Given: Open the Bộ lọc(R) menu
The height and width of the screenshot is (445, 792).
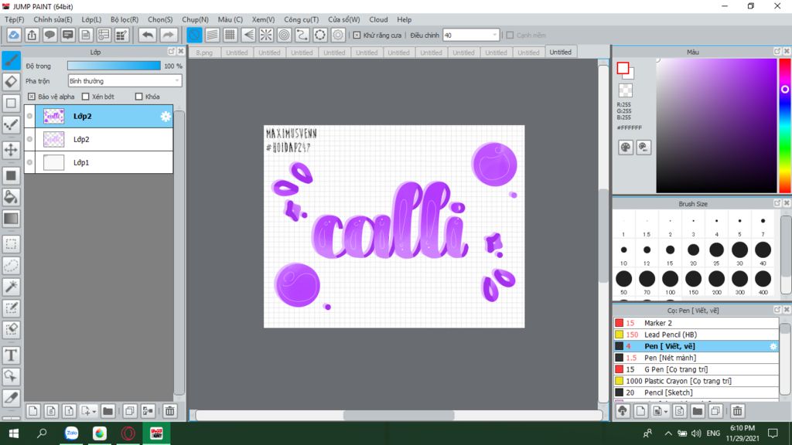Looking at the screenshot, I should (125, 19).
